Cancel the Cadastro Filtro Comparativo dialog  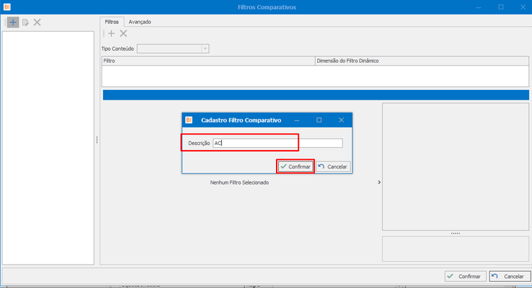(333, 166)
